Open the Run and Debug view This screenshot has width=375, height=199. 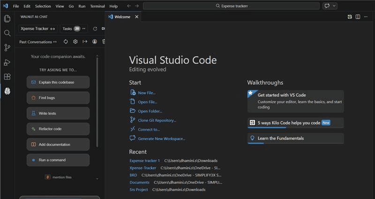(x=7, y=62)
